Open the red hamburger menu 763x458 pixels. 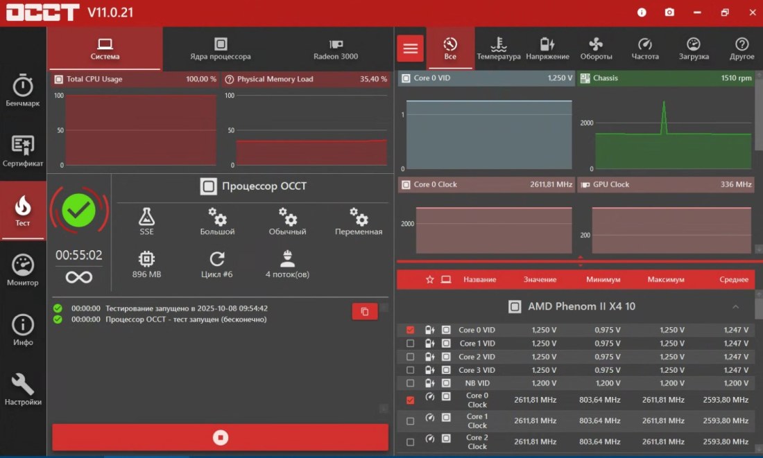click(x=411, y=49)
